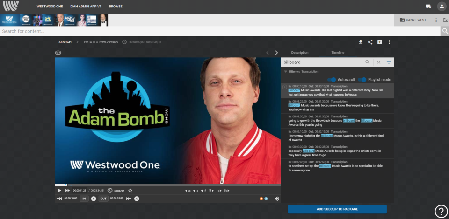The image size is (449, 219).
Task: Step back one frame
Action: [203, 191]
